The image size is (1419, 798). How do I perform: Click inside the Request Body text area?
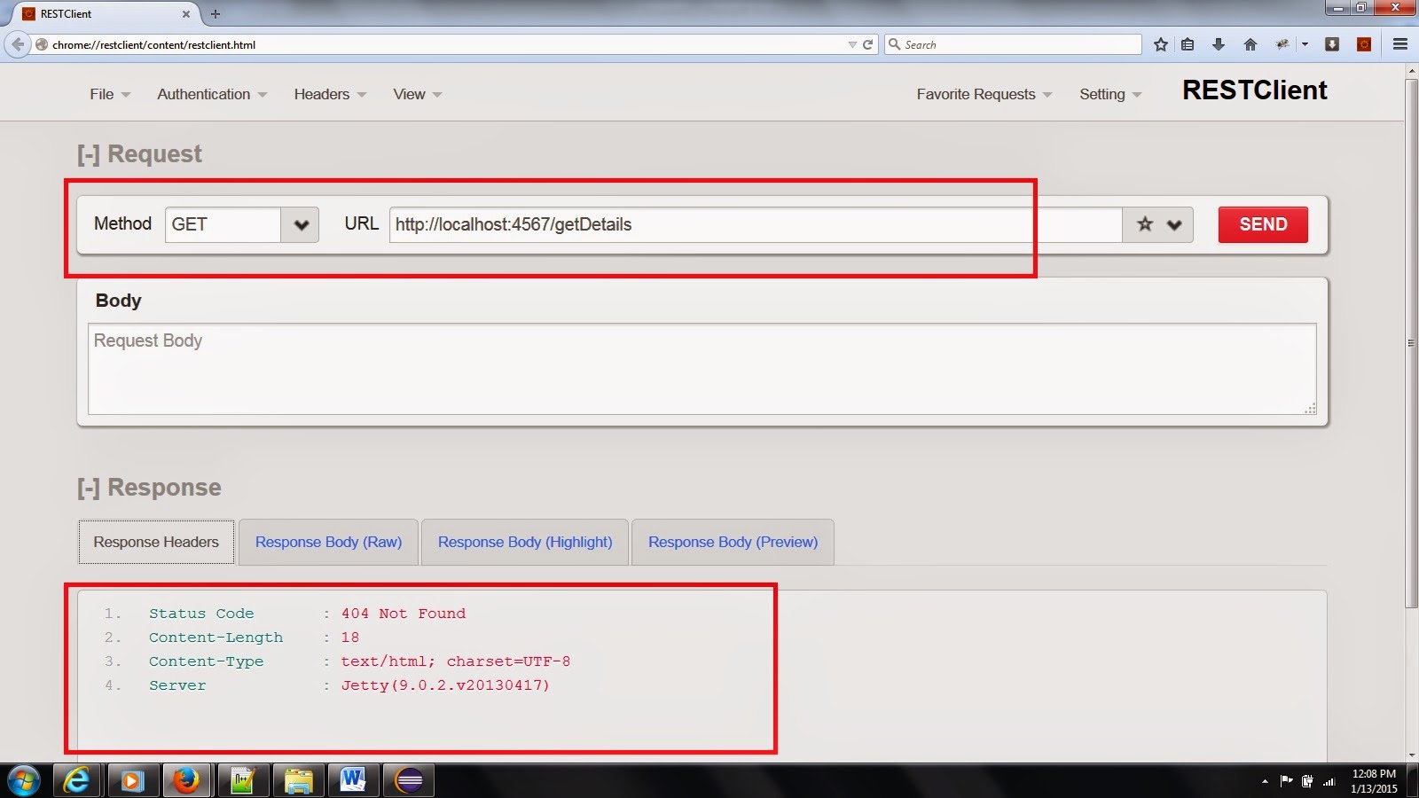[x=701, y=368]
